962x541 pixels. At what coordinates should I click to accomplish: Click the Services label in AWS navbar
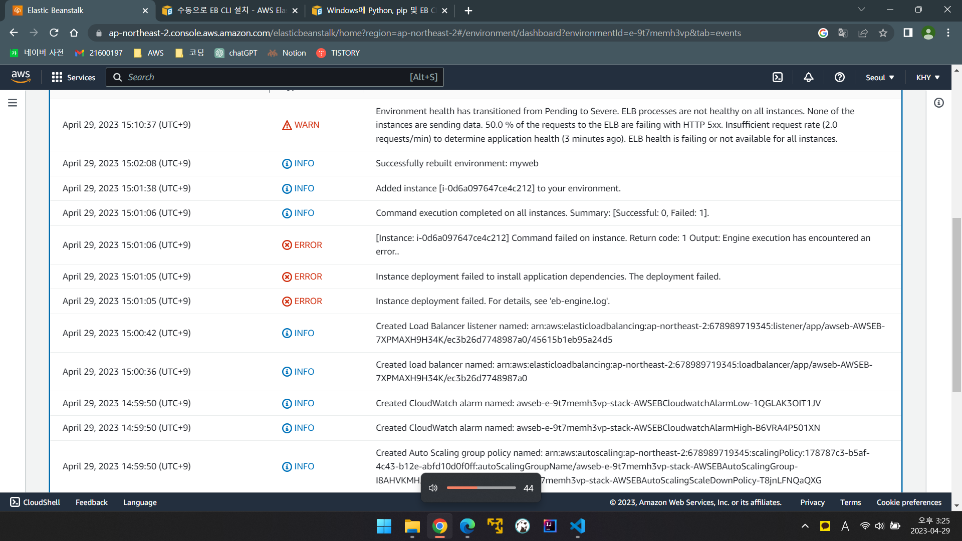(x=81, y=77)
